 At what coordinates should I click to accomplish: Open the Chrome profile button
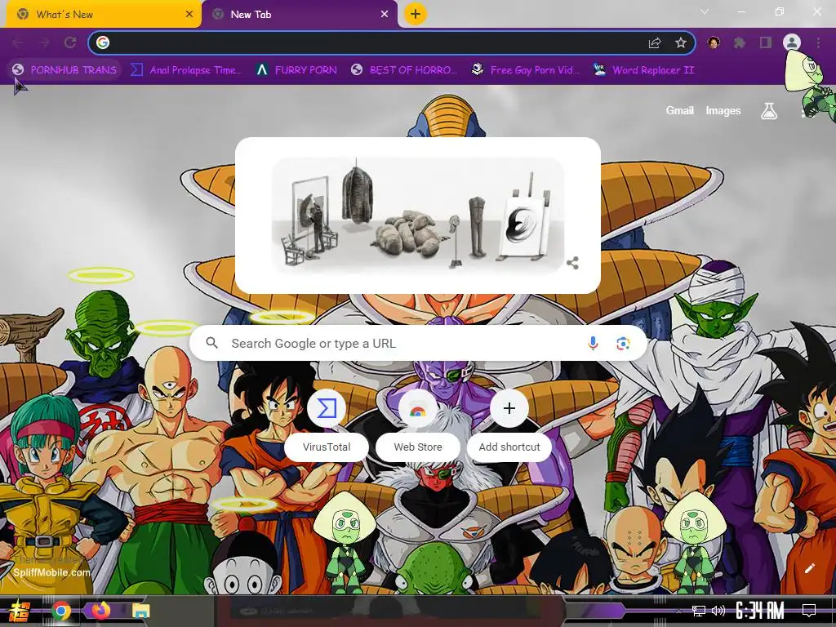792,42
